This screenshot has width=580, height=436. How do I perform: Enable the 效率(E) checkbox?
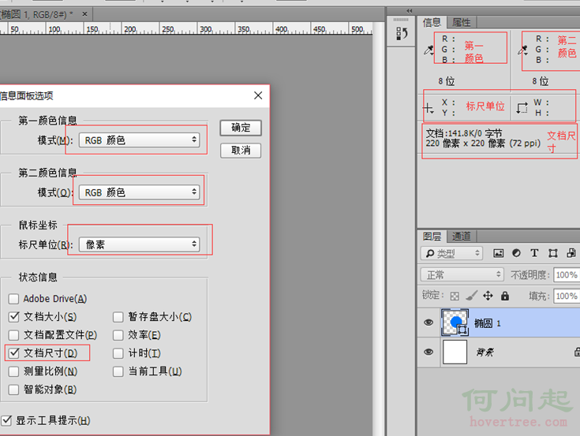118,335
